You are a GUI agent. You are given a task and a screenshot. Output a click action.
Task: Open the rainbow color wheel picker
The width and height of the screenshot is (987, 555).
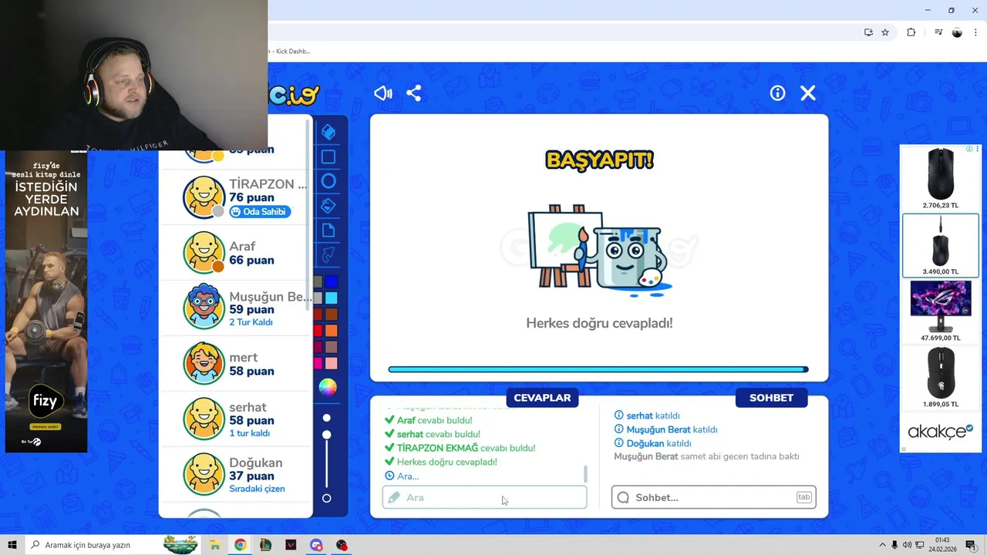pos(328,388)
